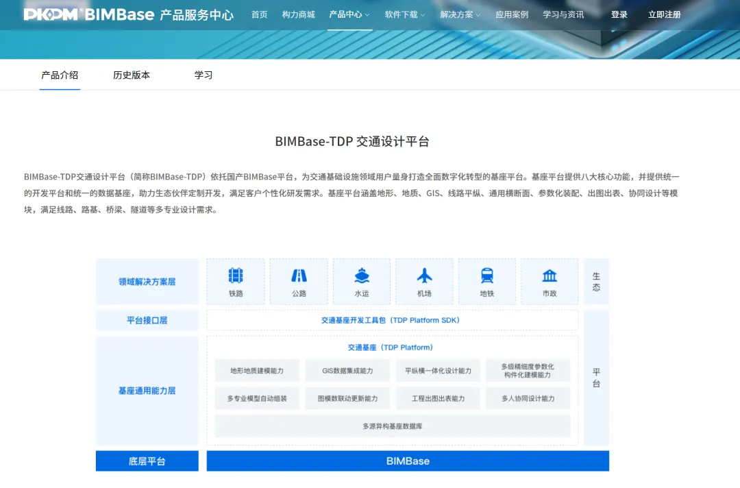The image size is (740, 488).
Task: Click the 多级精细度参数化构件化建模能力 box
Action: point(528,371)
